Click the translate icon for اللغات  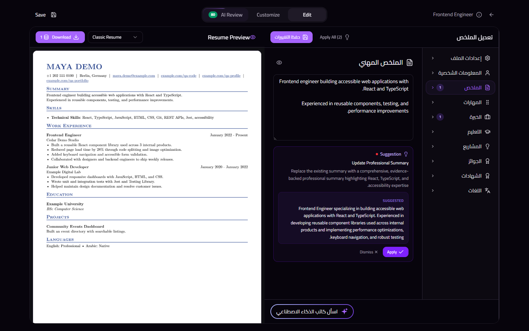point(487,191)
